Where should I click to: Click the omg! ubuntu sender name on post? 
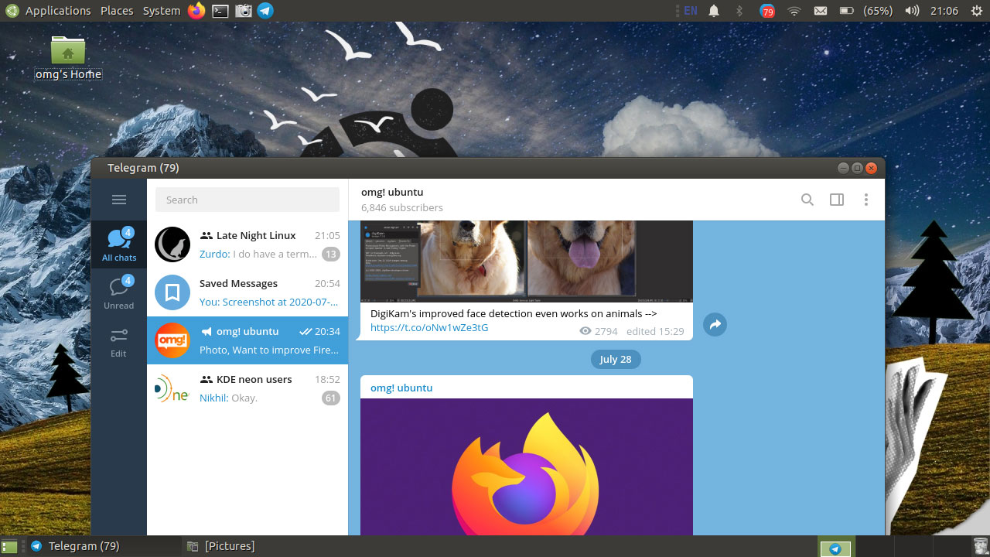401,388
